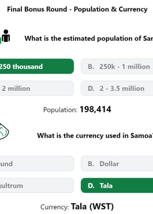
Task: Click the 'Currency:' label
Action: pyautogui.click(x=55, y=207)
